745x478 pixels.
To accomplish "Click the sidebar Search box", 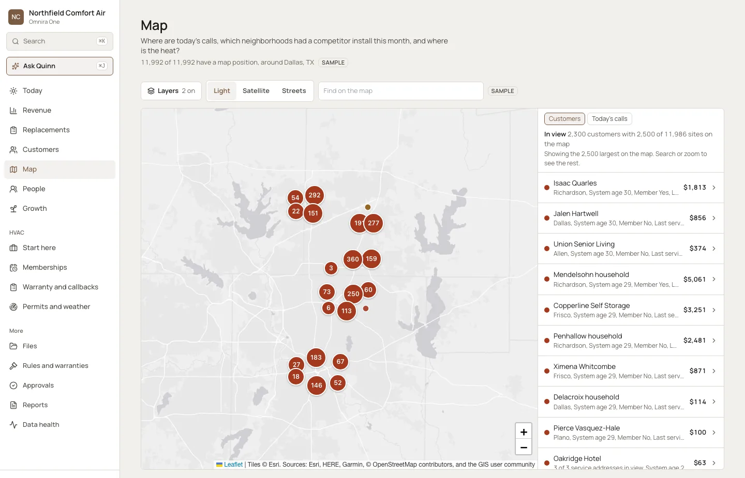I will tap(59, 41).
